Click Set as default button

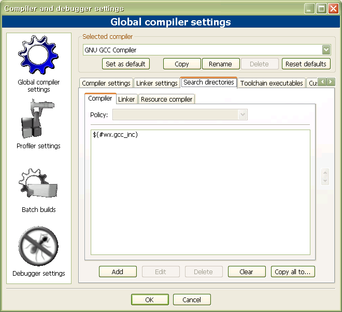tap(125, 64)
